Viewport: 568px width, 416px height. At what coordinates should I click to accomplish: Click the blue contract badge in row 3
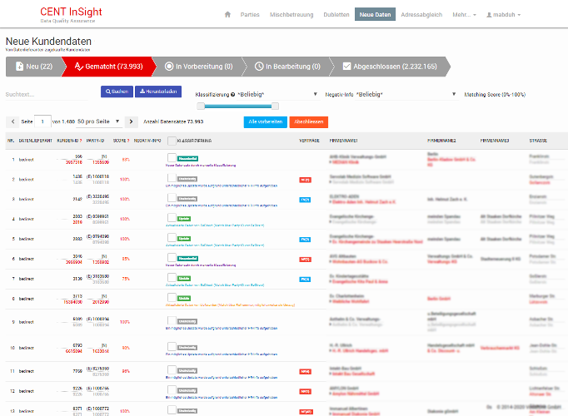306,200
